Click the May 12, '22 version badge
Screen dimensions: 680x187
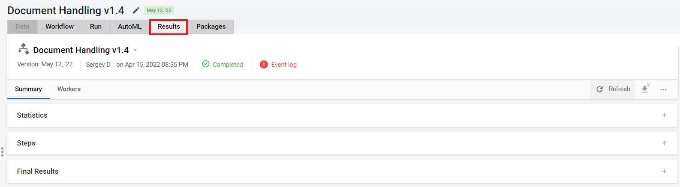click(159, 10)
